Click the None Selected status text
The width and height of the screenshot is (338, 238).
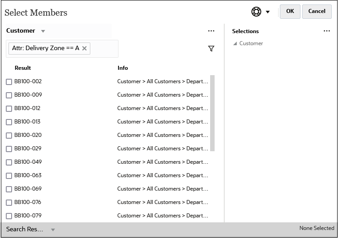click(317, 228)
